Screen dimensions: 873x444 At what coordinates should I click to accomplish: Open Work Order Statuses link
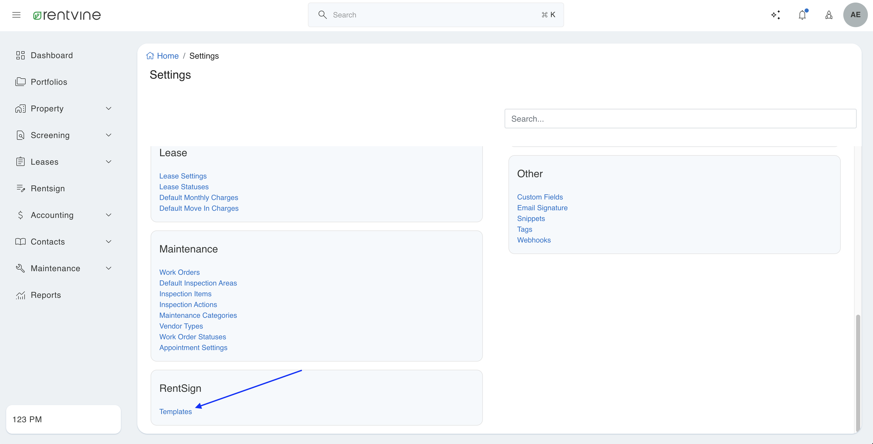tap(192, 337)
